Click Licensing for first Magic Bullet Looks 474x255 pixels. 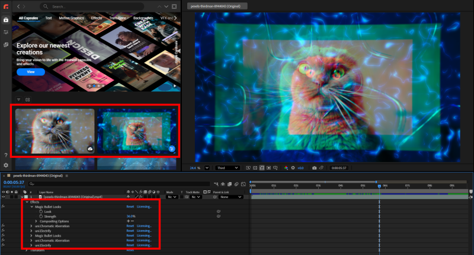144,207
